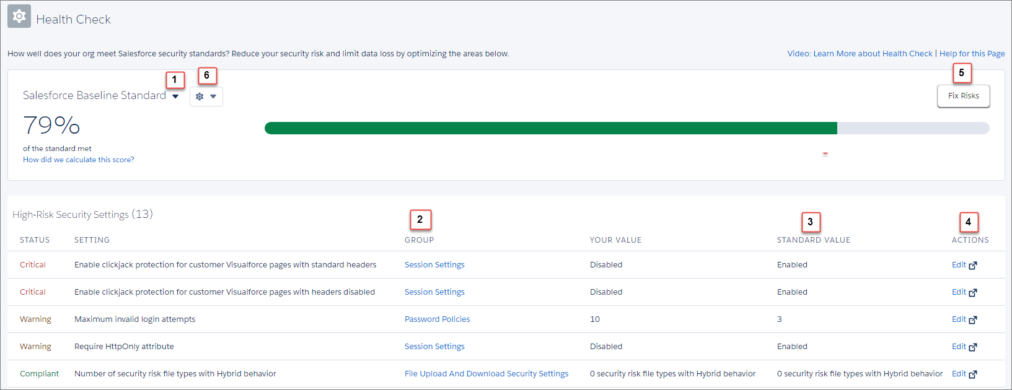Click the STANDARD VALUE column header

[814, 240]
